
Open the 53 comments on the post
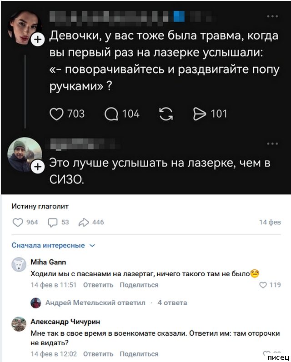tap(52, 222)
